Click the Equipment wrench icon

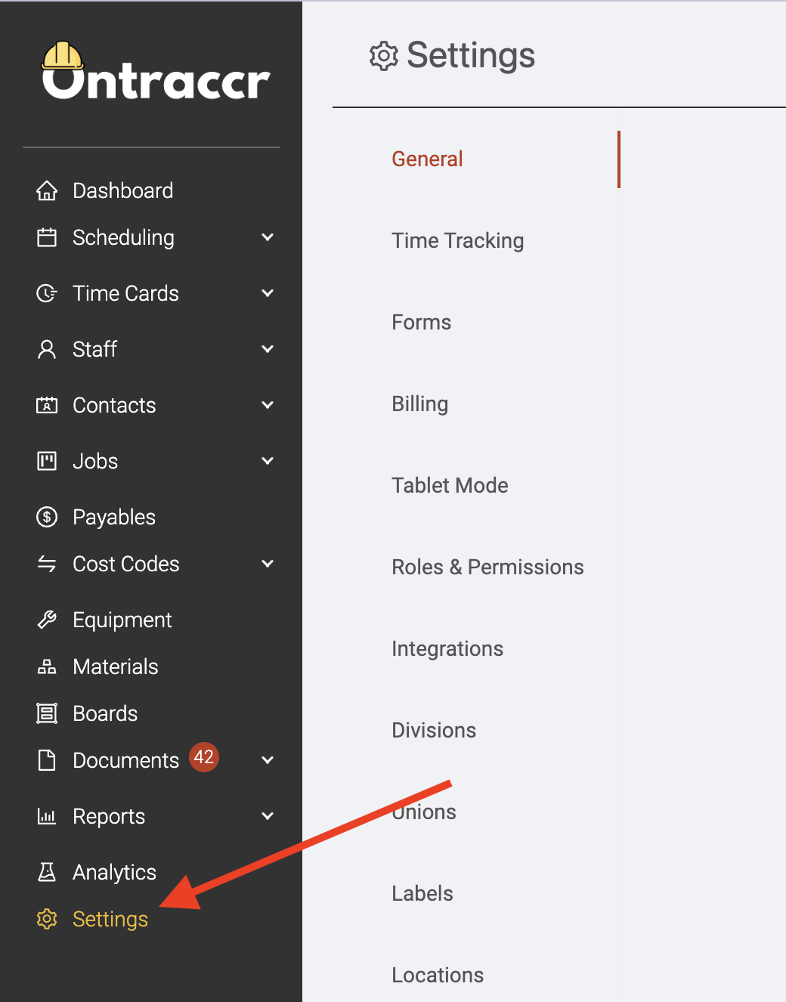point(47,620)
